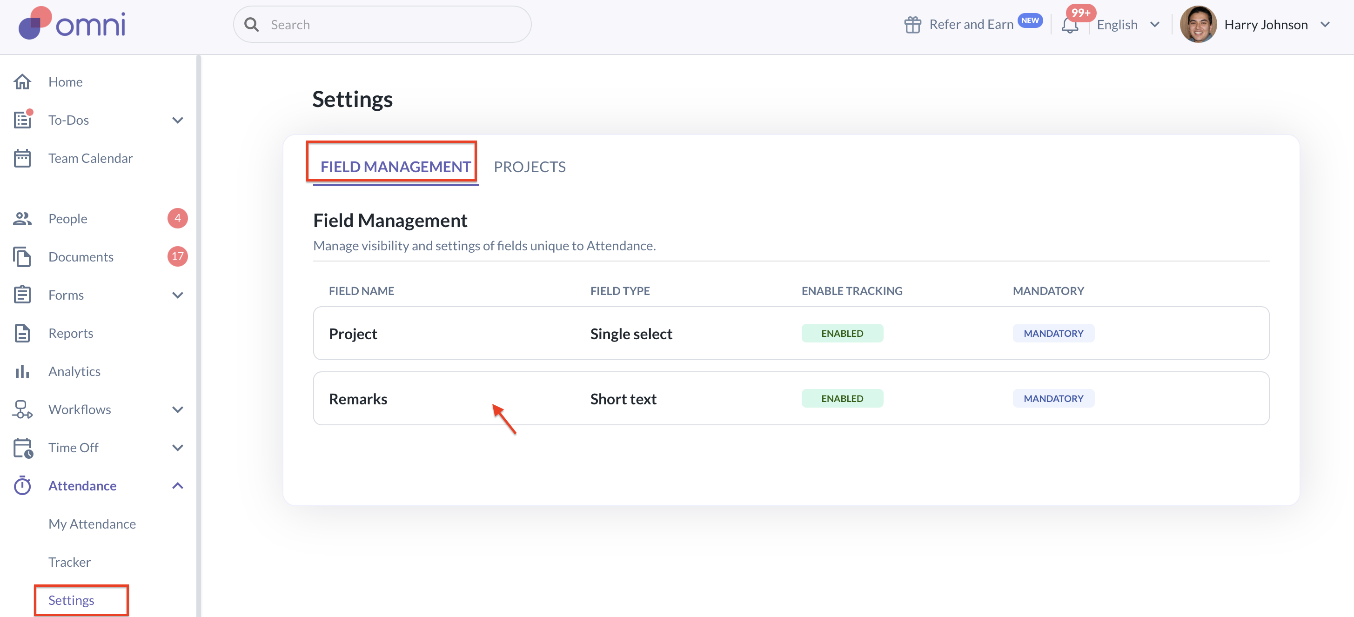1354x617 pixels.
Task: Click the People group icon
Action: pos(22,219)
